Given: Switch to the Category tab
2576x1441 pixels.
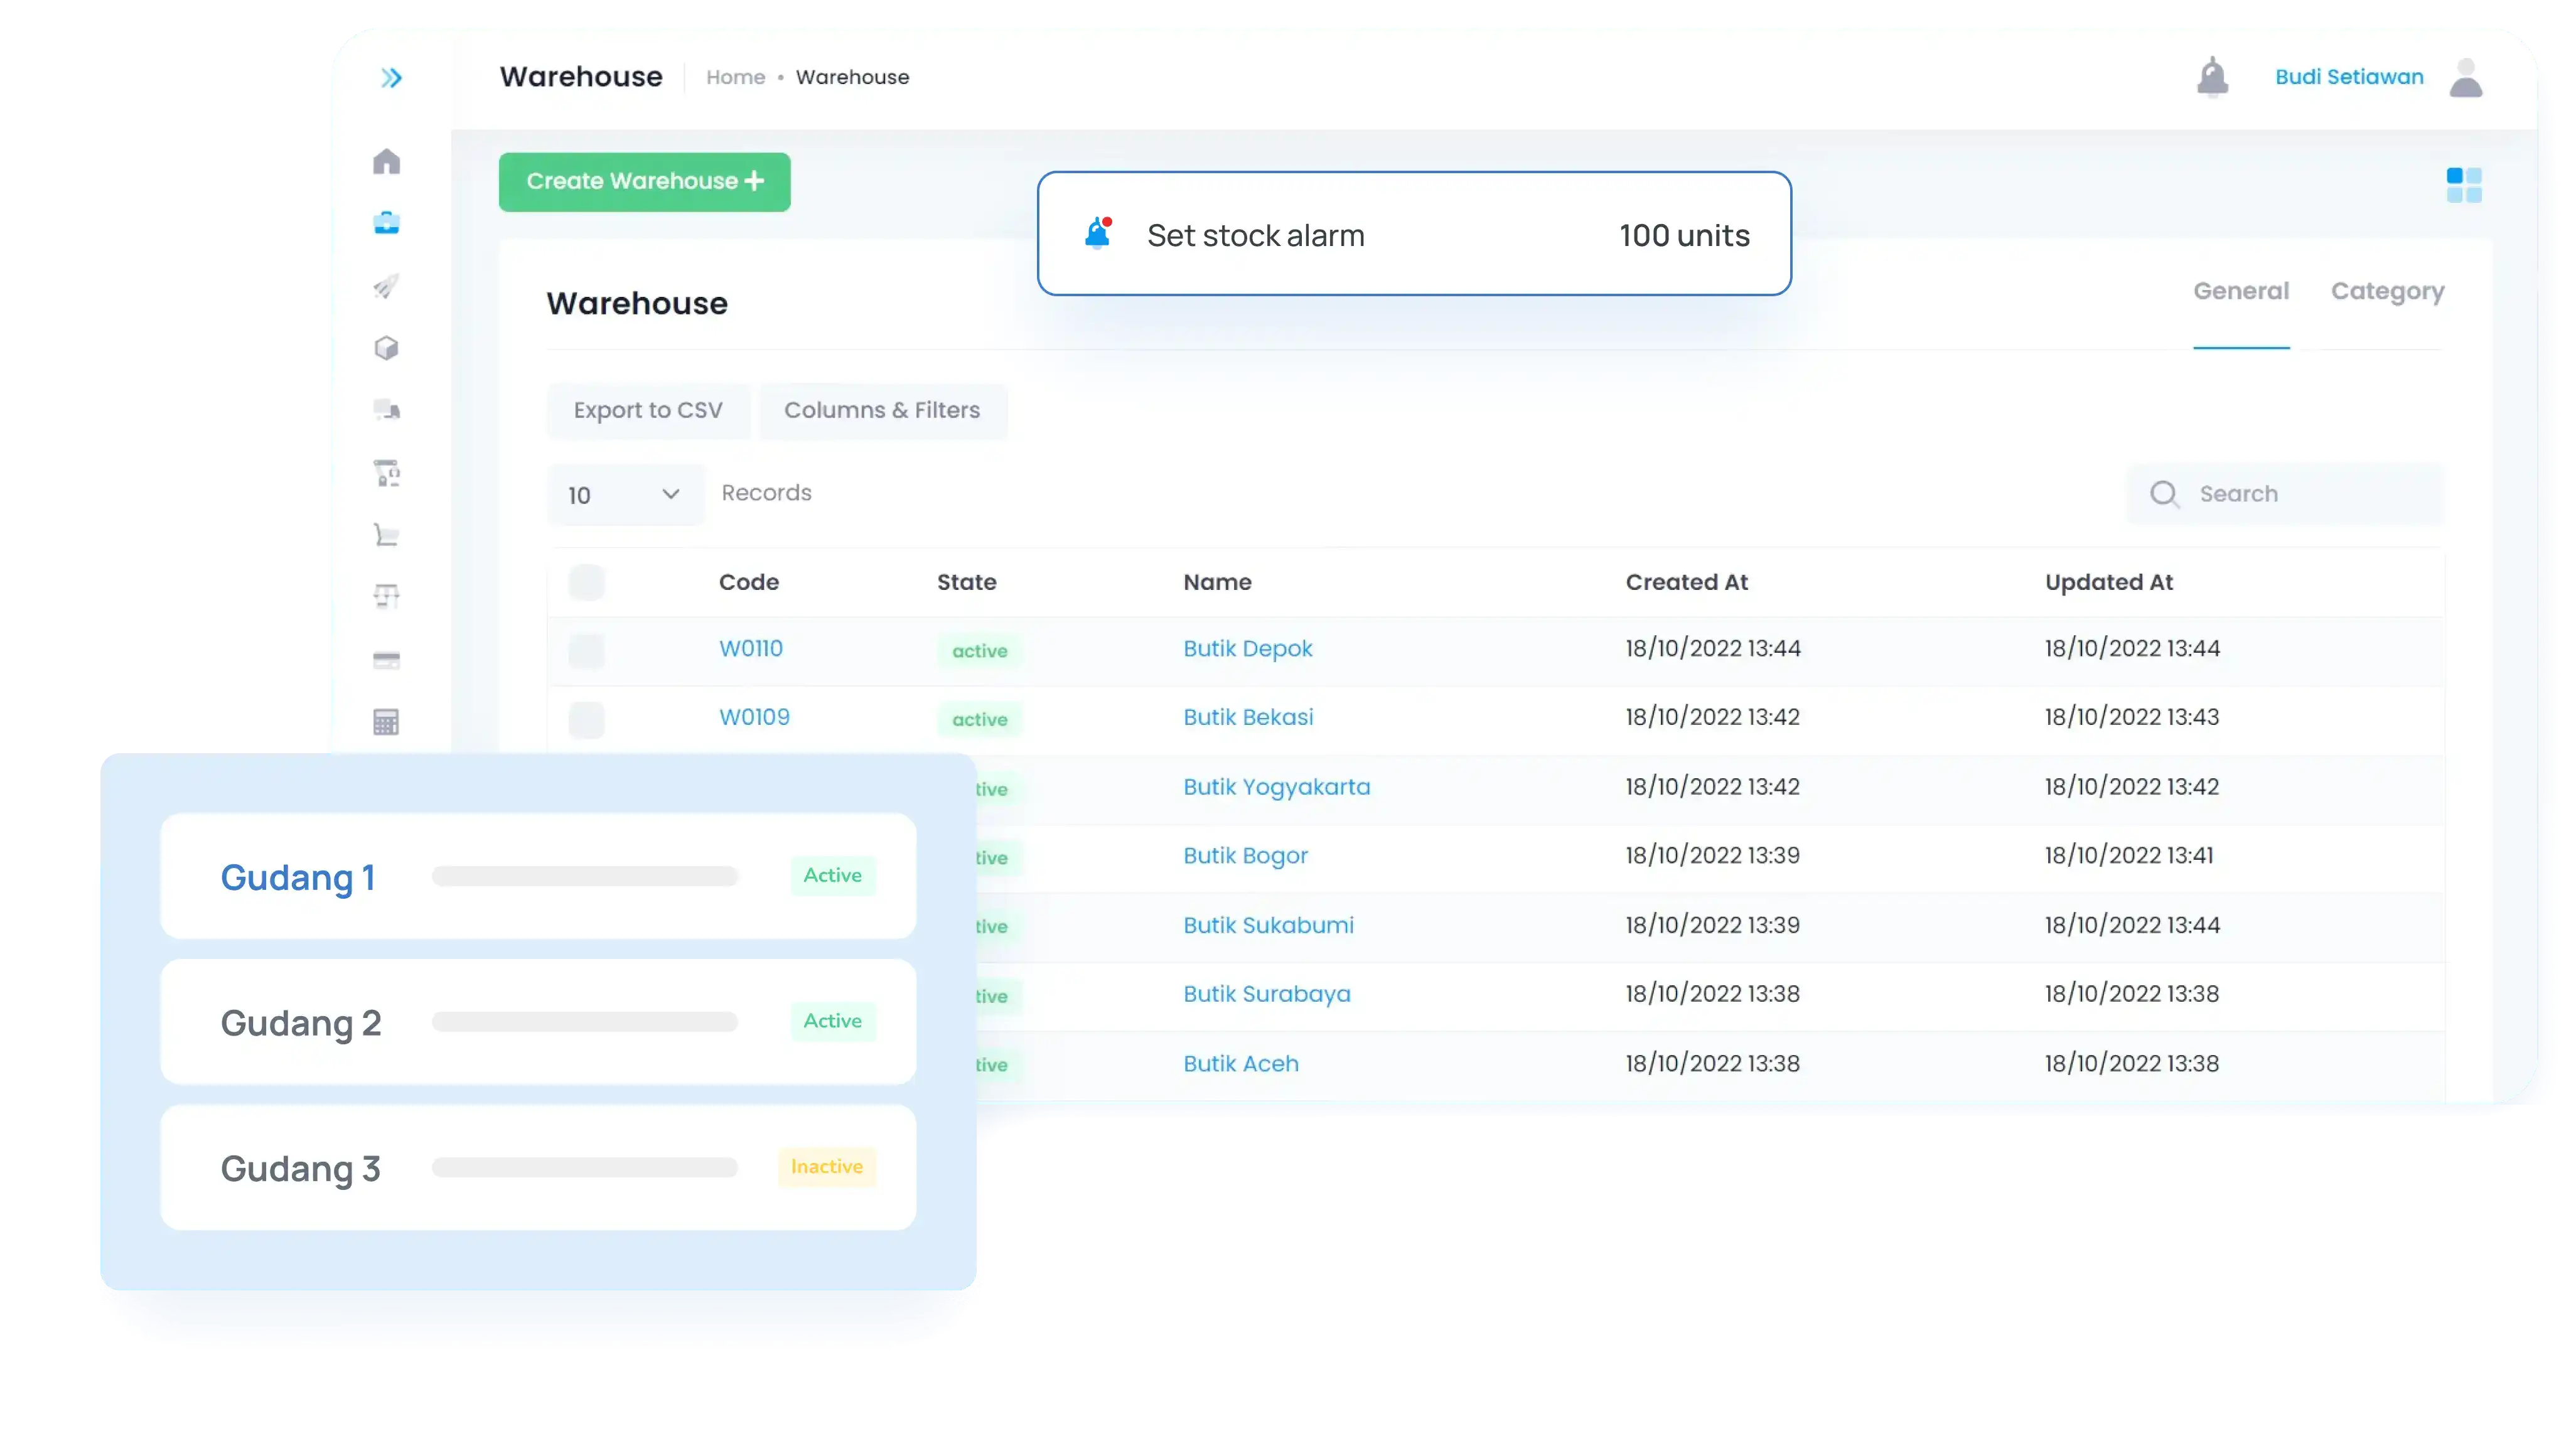Looking at the screenshot, I should click(x=2387, y=291).
